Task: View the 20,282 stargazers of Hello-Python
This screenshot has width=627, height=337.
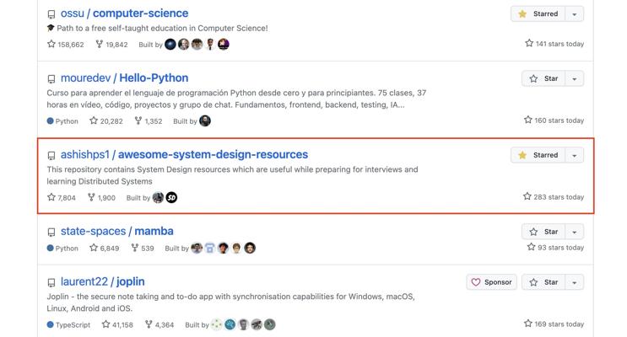Action: point(106,121)
